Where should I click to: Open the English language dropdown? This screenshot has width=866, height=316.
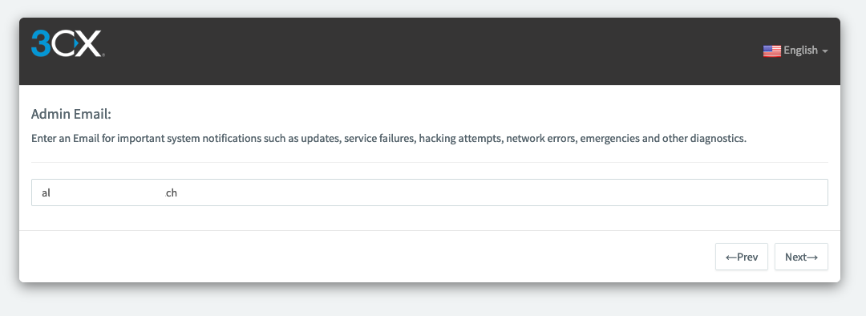click(x=795, y=51)
